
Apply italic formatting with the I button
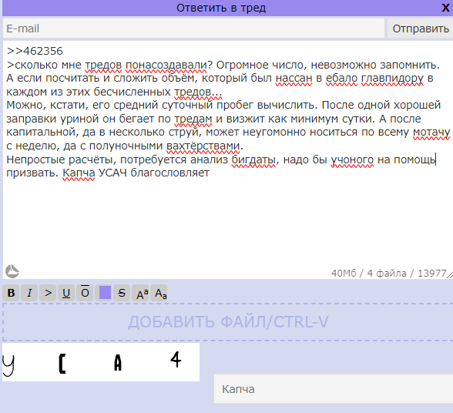tap(29, 293)
